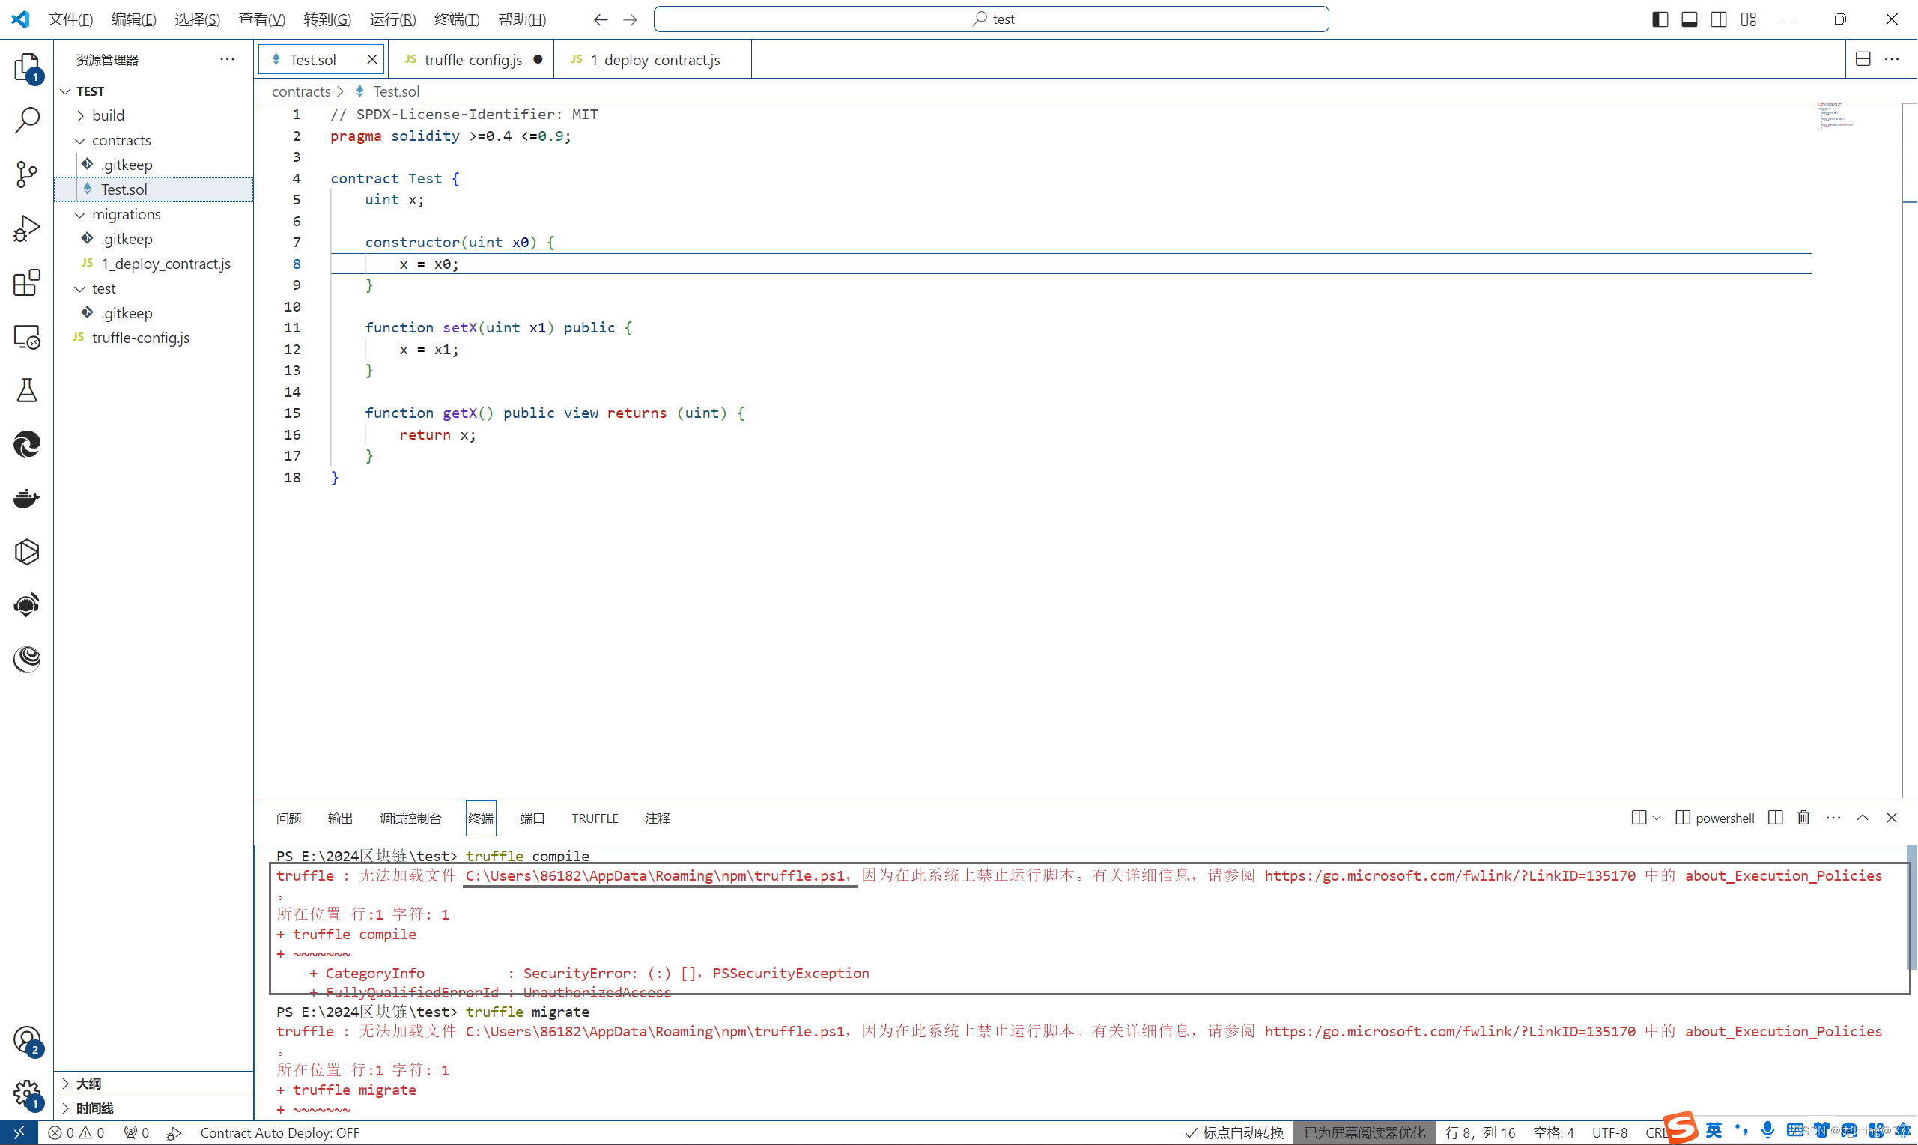The width and height of the screenshot is (1918, 1145).
Task: Toggle Contract Auto Deploy status item
Action: click(279, 1132)
